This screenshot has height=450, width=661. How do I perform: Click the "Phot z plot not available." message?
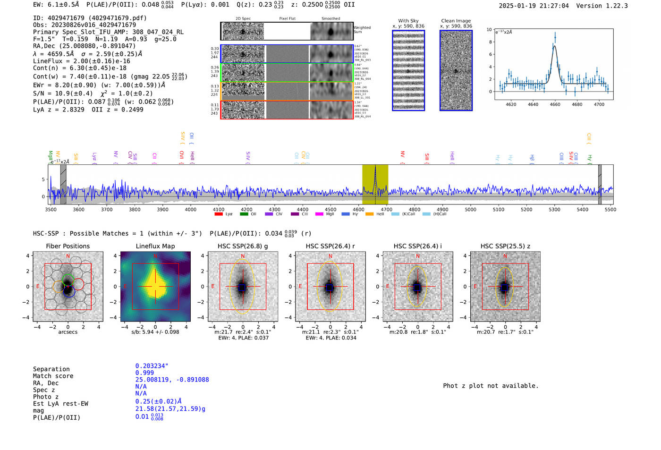point(491,386)
